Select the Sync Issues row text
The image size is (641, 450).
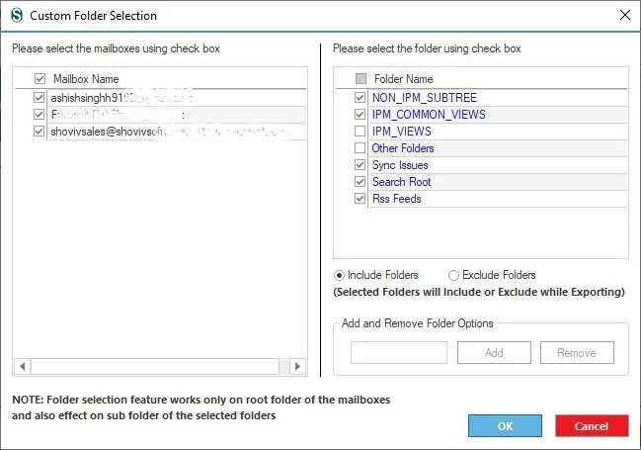pyautogui.click(x=400, y=164)
